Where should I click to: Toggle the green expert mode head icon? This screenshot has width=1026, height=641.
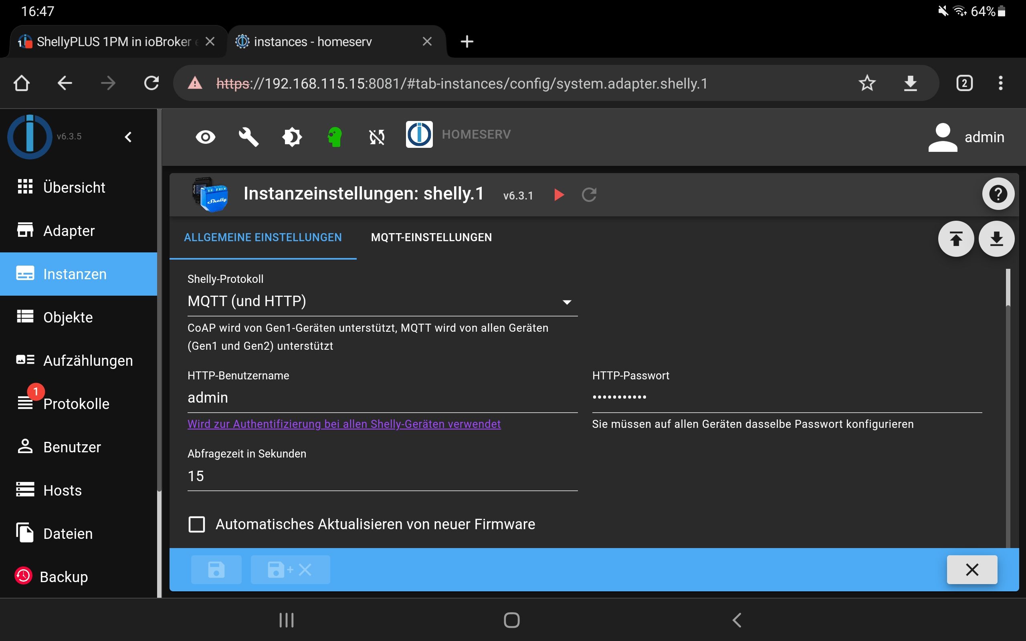tap(335, 137)
